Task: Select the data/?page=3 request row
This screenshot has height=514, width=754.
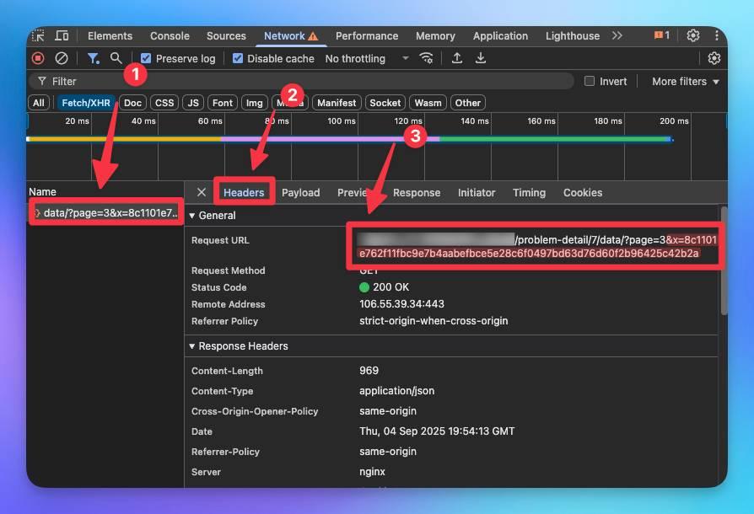Action: click(105, 213)
